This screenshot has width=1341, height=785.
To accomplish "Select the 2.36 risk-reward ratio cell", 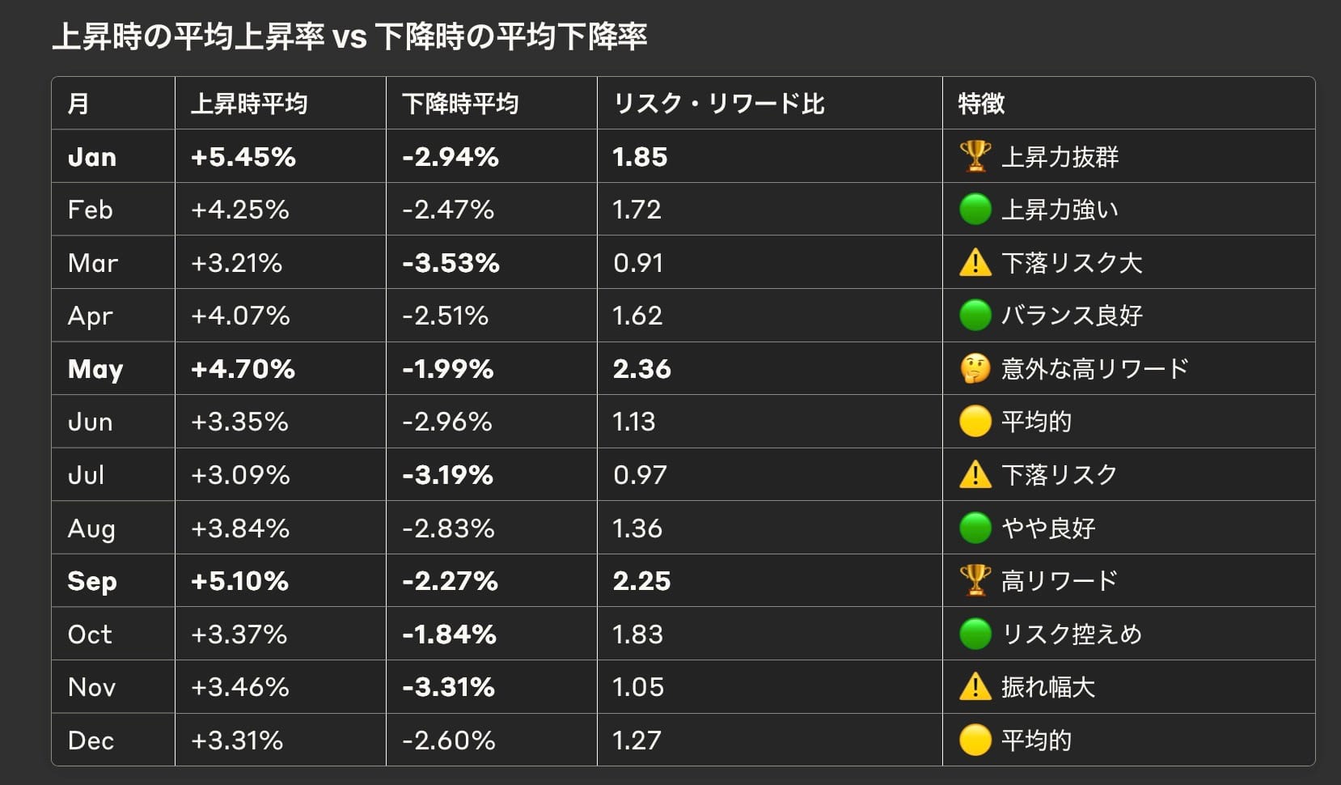I will coord(642,369).
